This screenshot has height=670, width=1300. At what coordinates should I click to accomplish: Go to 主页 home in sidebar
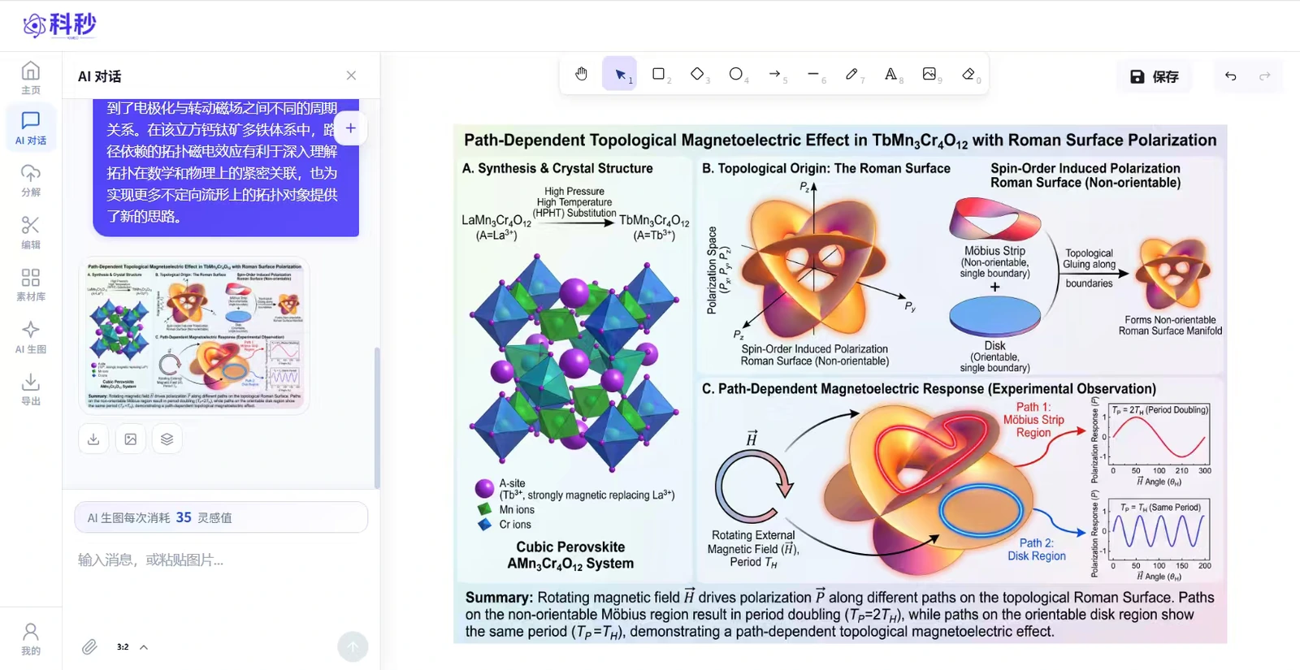click(31, 78)
